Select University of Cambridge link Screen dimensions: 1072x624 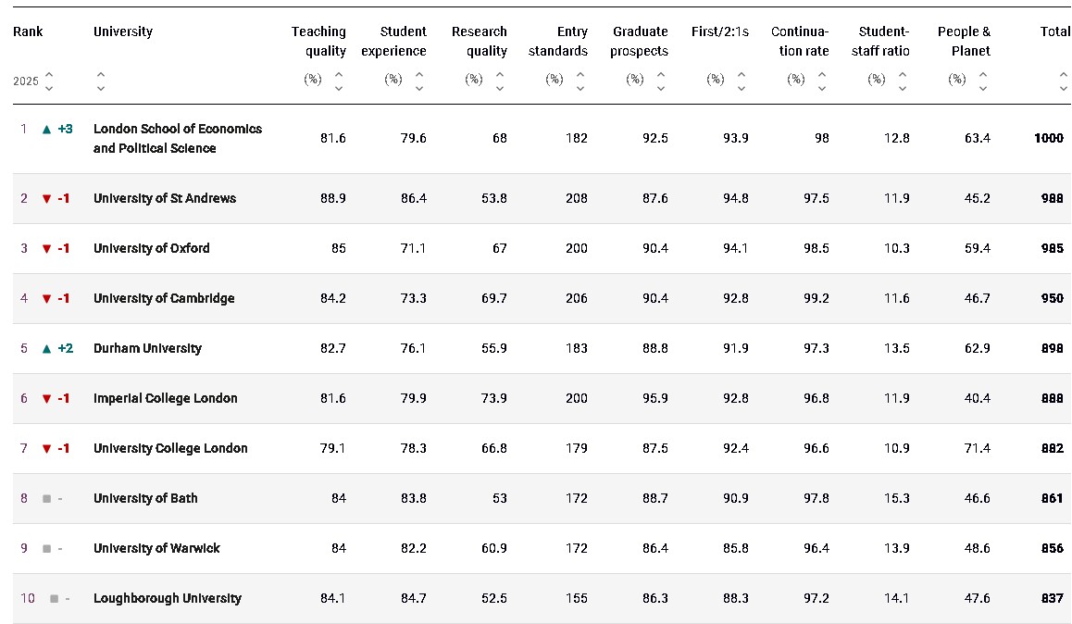(164, 298)
